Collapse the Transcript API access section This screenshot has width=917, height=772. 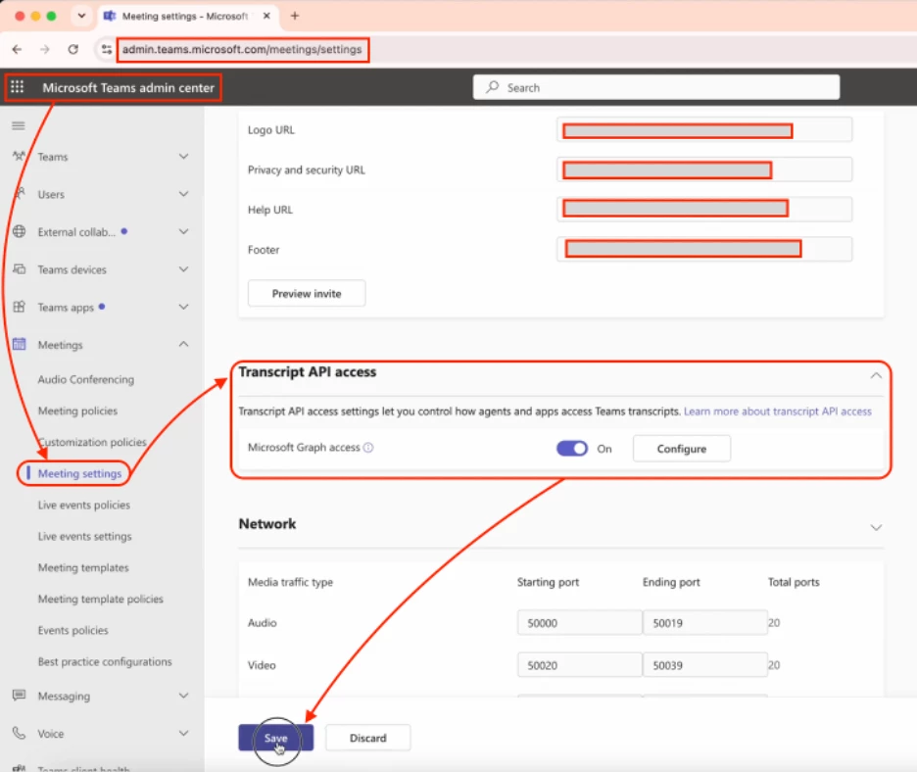876,375
